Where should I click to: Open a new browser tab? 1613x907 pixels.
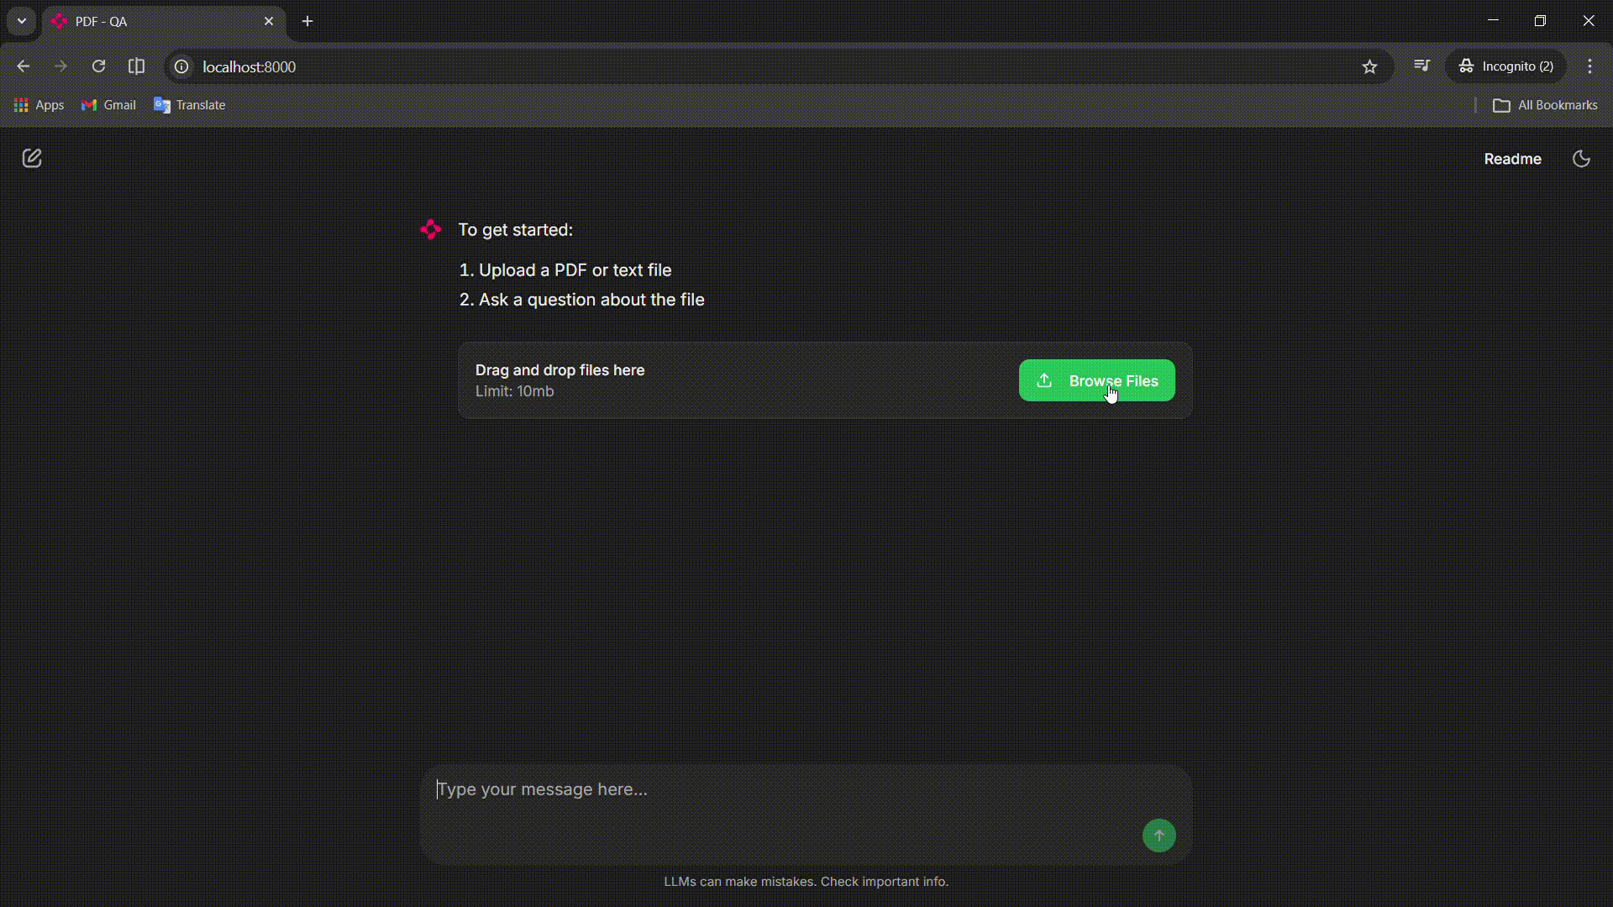click(x=307, y=21)
